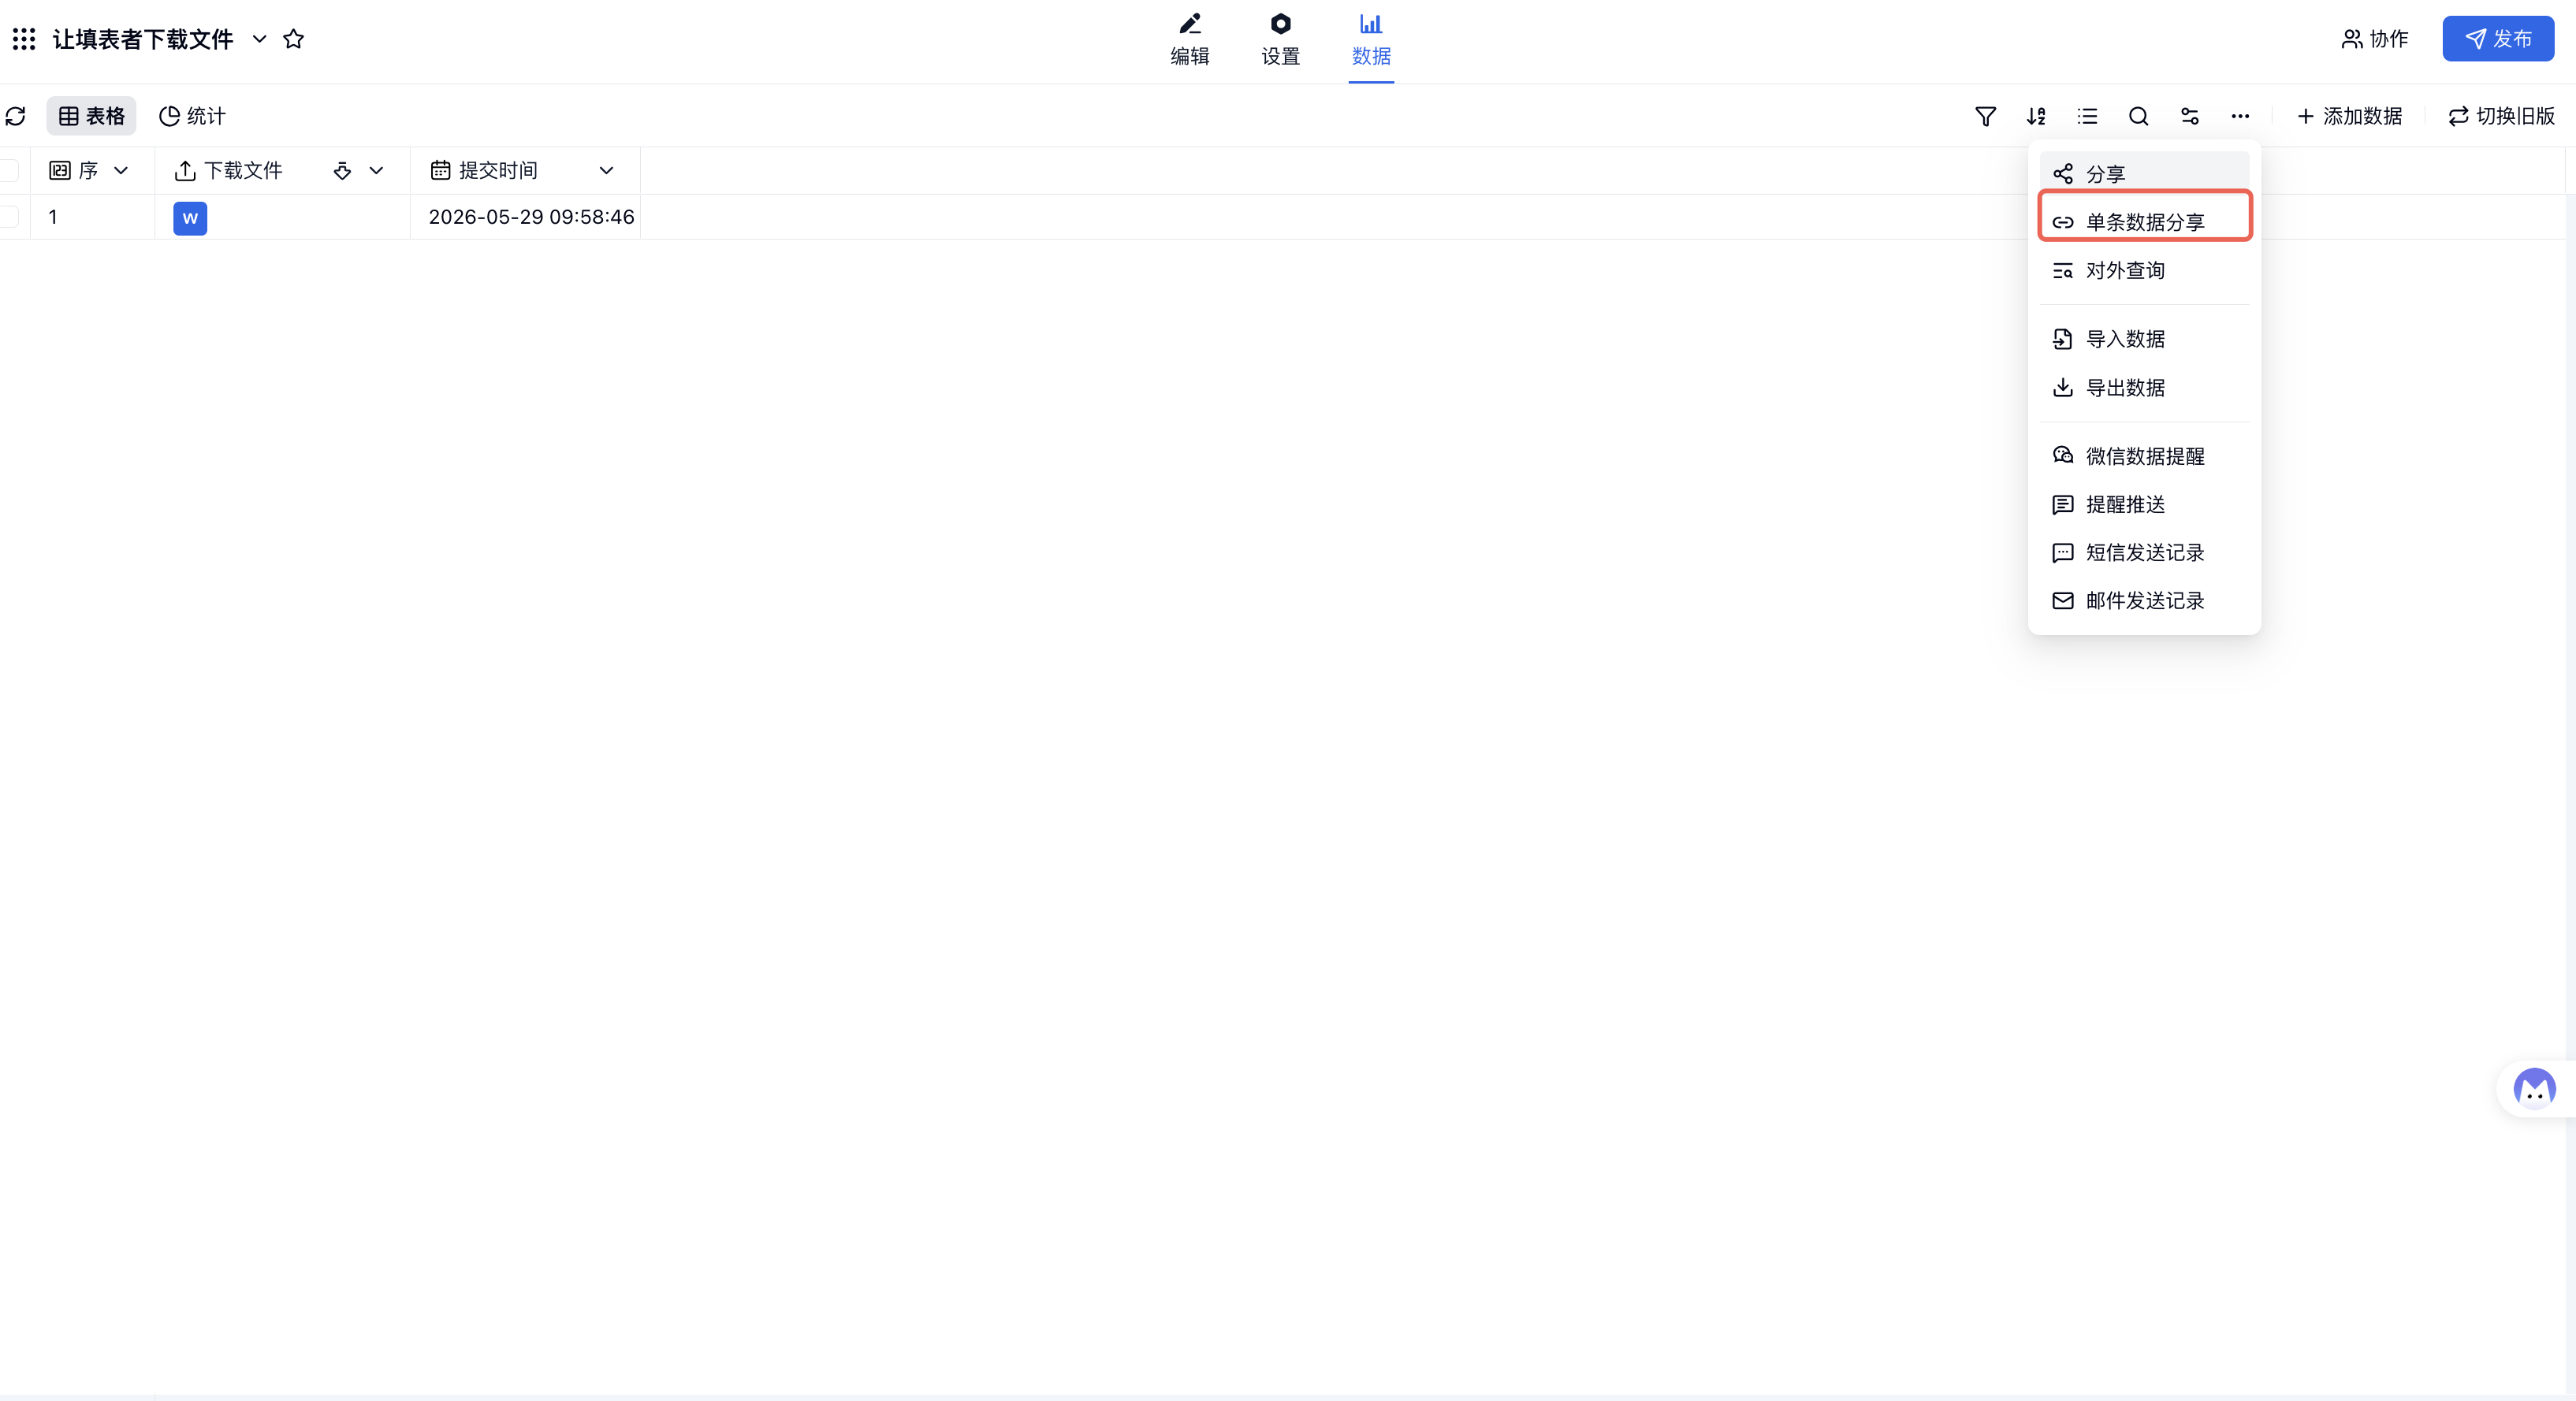Click the 提交时间 column header label

click(x=498, y=171)
